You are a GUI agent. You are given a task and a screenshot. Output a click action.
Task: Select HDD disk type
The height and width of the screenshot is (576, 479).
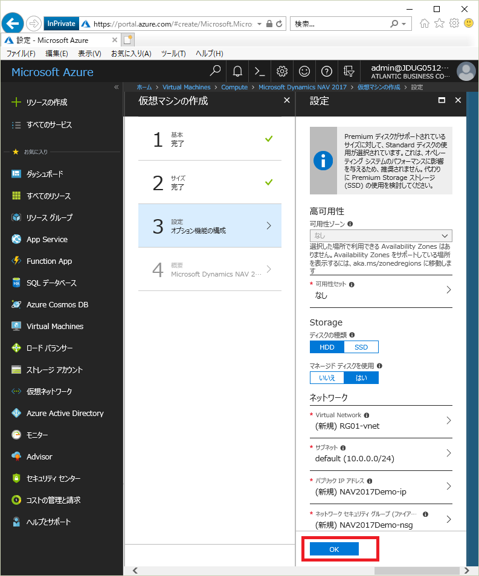327,347
